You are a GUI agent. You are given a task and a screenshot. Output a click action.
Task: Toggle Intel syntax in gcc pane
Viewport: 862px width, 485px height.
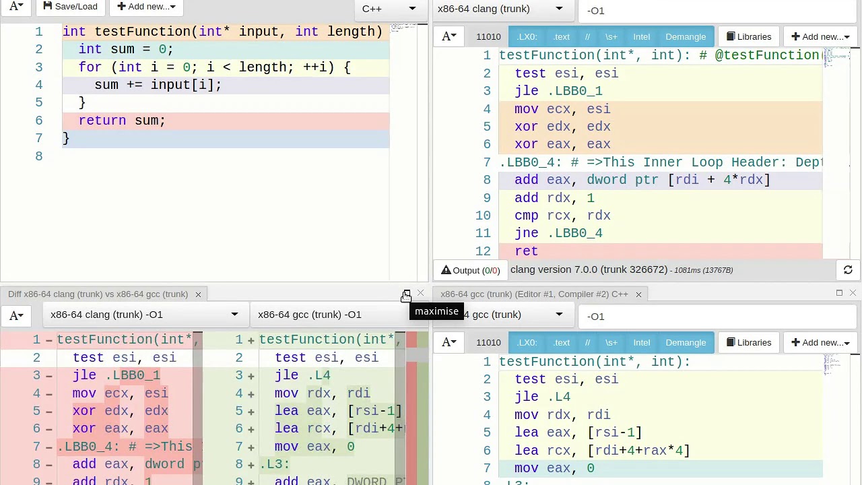tap(641, 343)
